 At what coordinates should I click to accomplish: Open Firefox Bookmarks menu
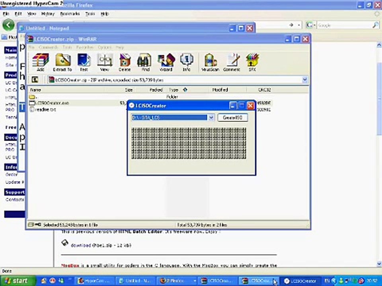70,14
